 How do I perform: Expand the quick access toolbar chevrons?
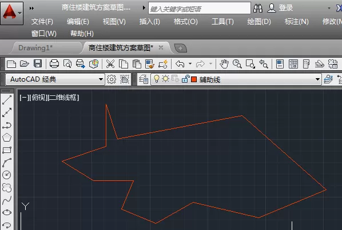click(31, 8)
